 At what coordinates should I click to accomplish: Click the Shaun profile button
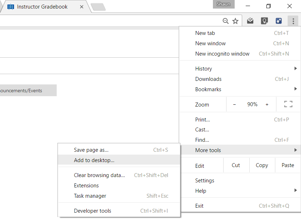[224, 4]
